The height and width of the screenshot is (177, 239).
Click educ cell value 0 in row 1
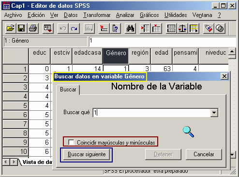coord(40,69)
